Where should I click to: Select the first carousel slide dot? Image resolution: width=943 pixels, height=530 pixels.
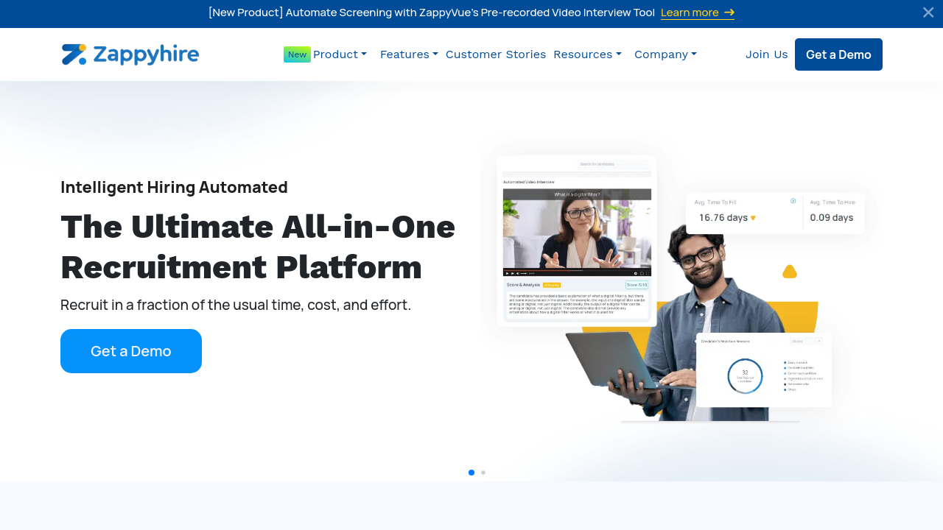click(x=471, y=473)
